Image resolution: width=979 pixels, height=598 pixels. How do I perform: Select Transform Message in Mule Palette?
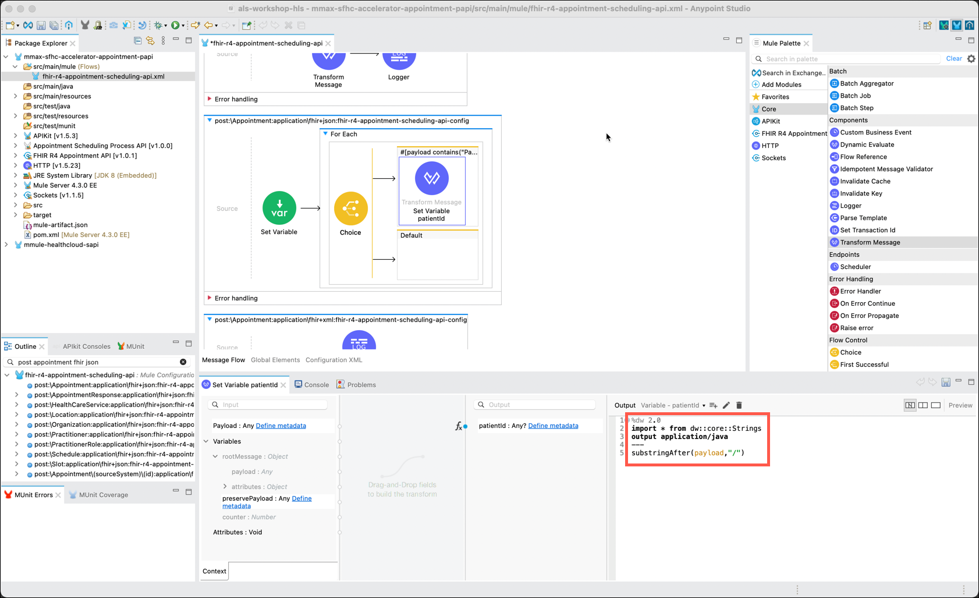[x=870, y=242]
